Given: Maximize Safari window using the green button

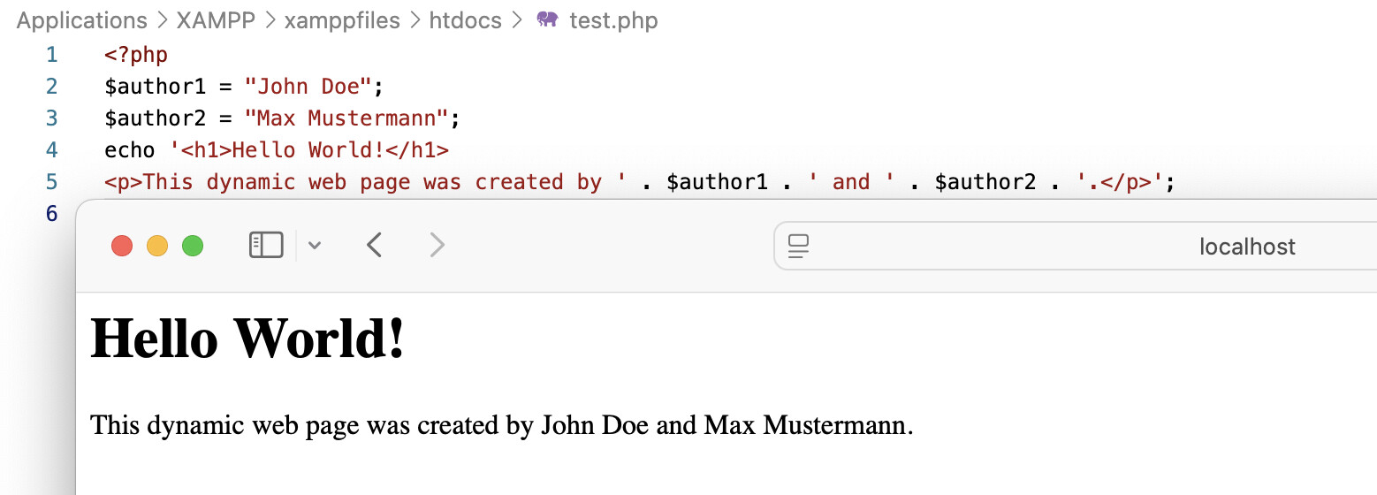Looking at the screenshot, I should click(x=193, y=246).
